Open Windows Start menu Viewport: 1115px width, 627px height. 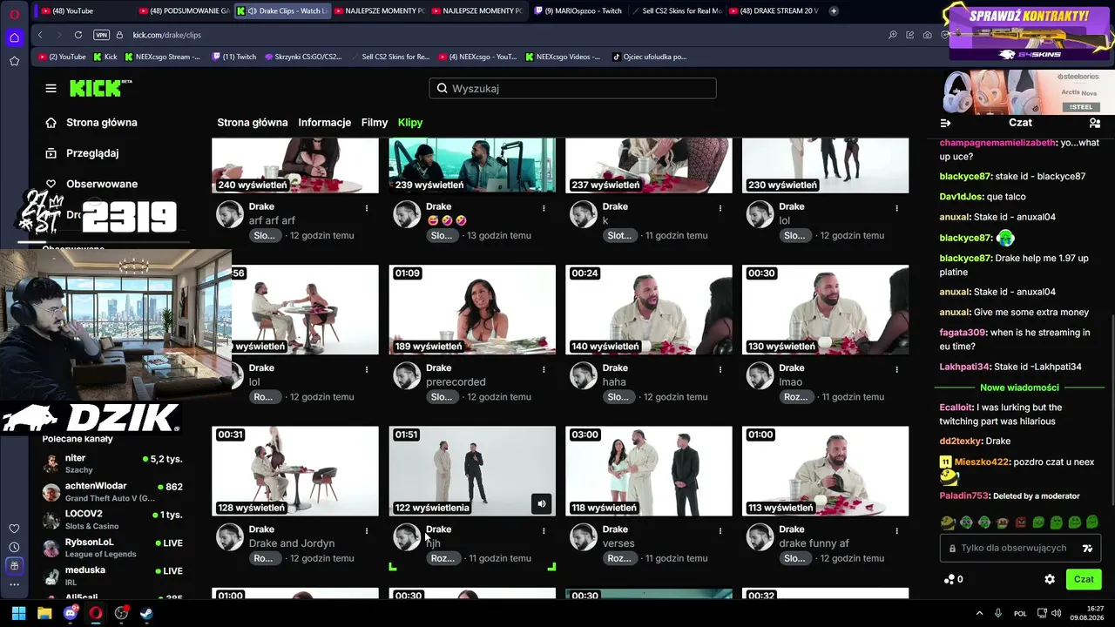[18, 613]
